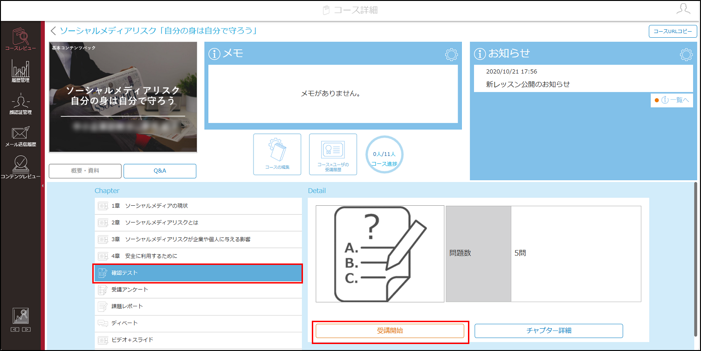701x351 pixels.
Task: Click 受講開始 button
Action: click(x=390, y=331)
